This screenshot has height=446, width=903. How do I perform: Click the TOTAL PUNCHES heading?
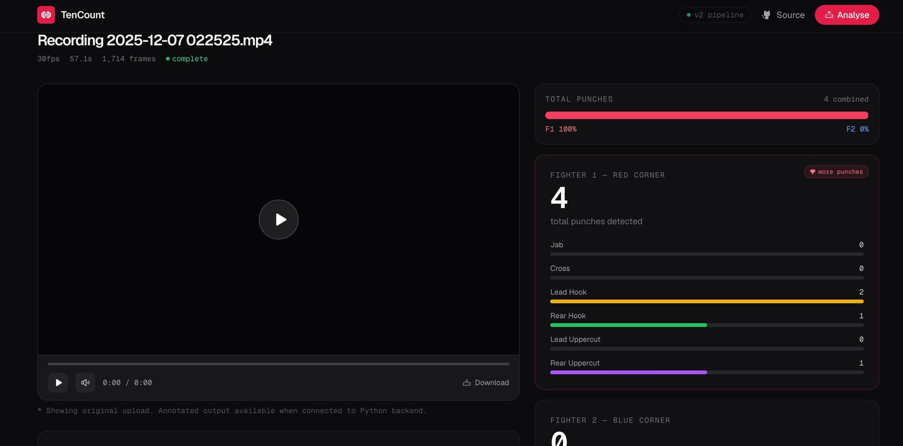point(579,99)
